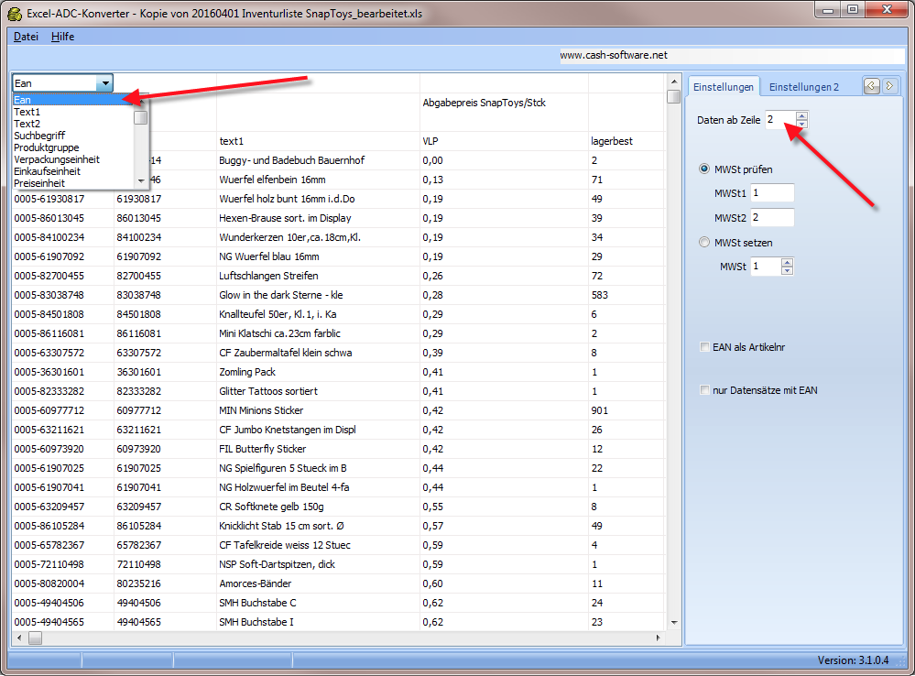915x676 pixels.
Task: Select cell Luftschlangen Streifen
Action: coord(318,276)
